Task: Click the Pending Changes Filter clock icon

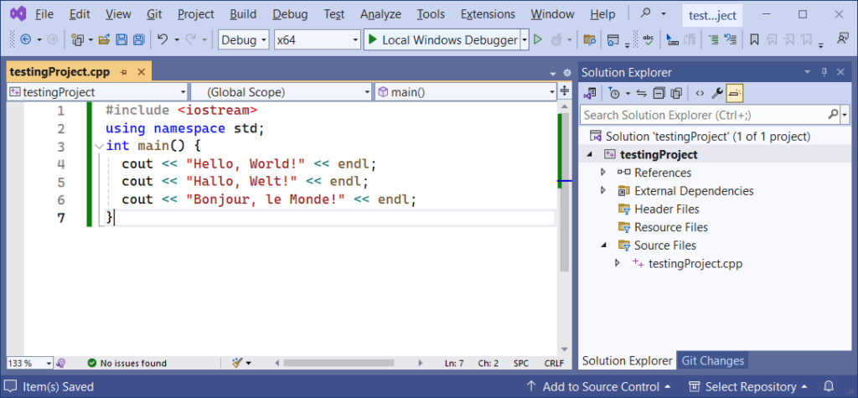Action: coord(614,93)
